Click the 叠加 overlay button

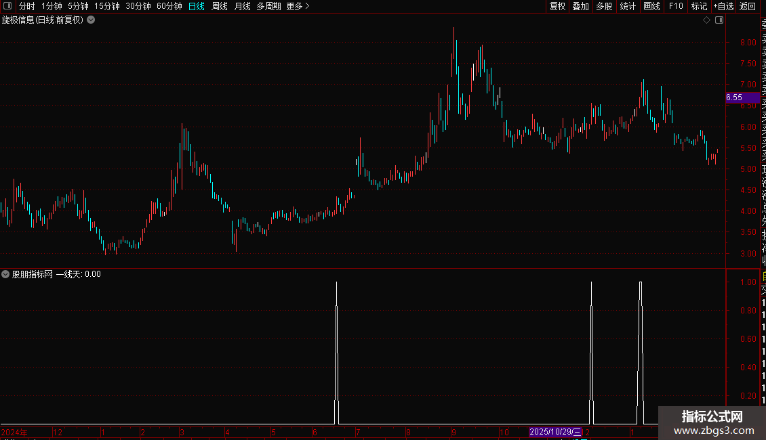pos(581,6)
